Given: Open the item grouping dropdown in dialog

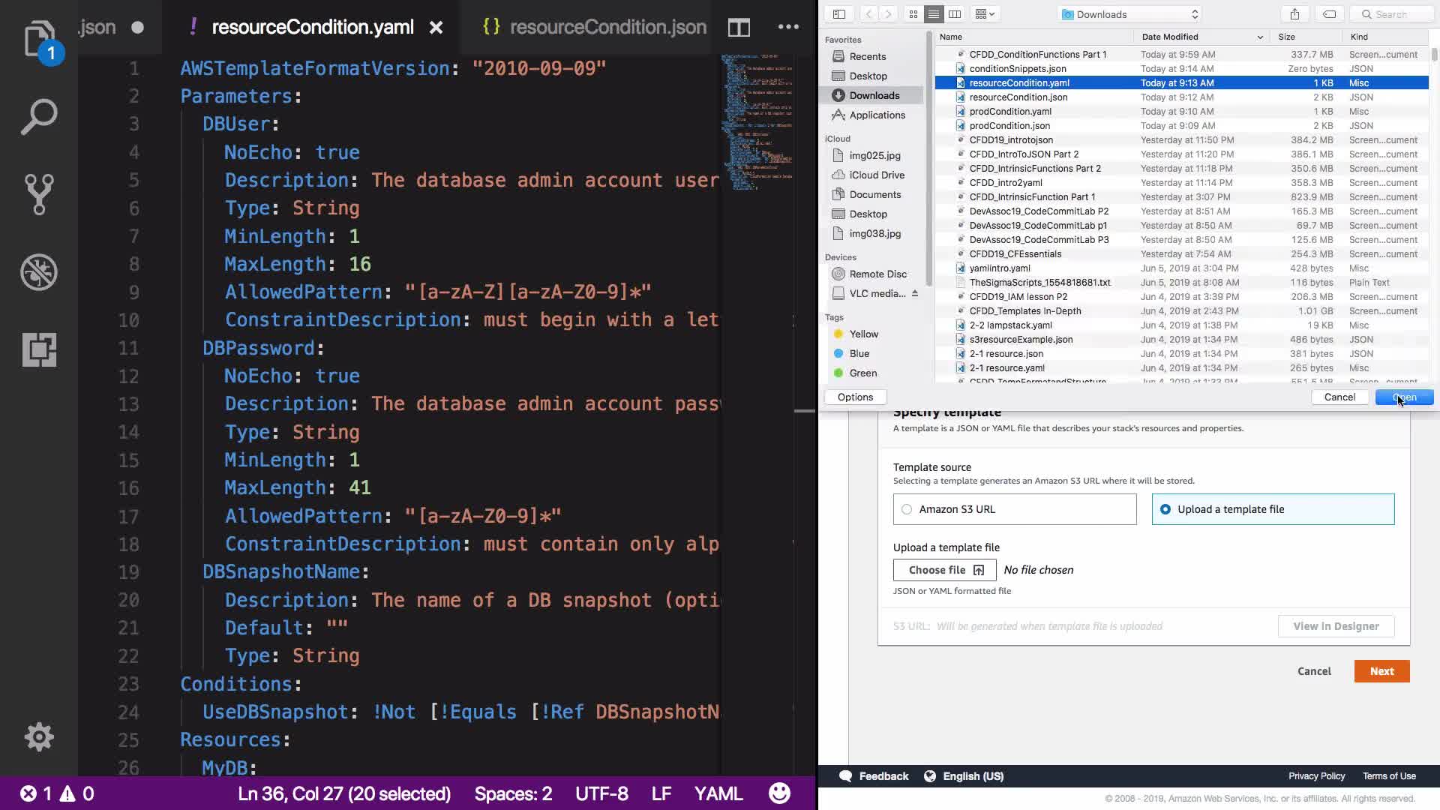Looking at the screenshot, I should 984,14.
